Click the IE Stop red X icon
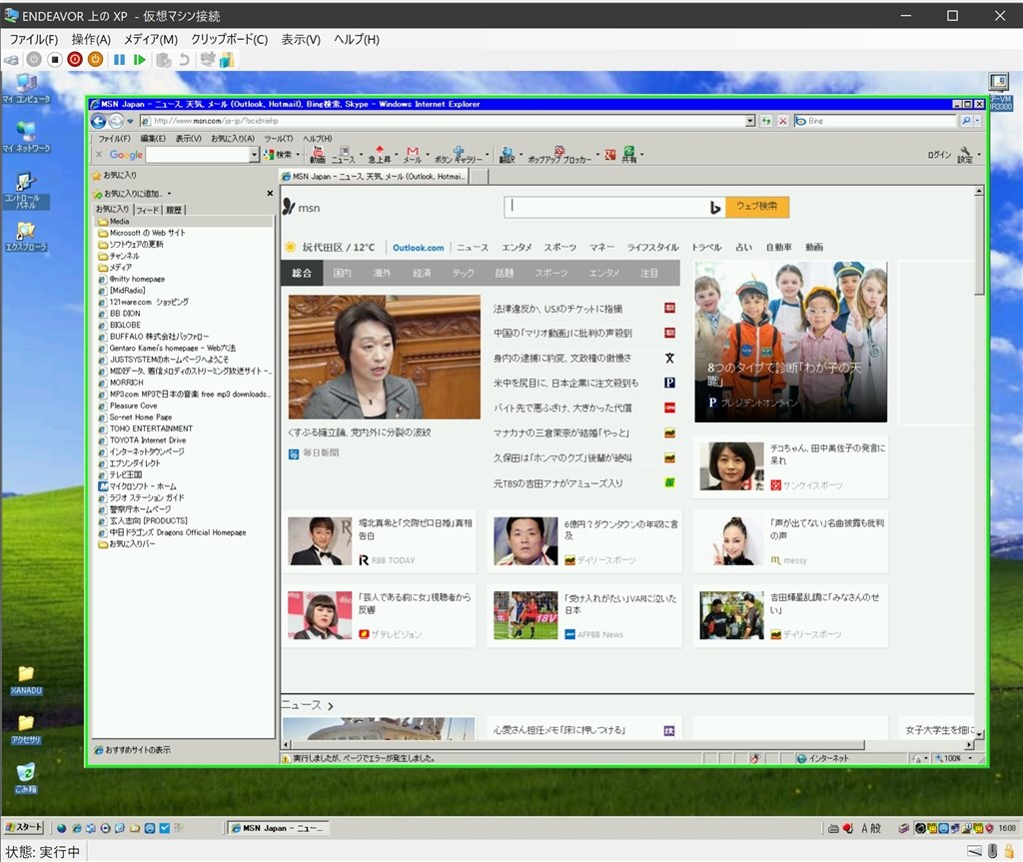Screen dimensions: 1023x862 (x=783, y=121)
